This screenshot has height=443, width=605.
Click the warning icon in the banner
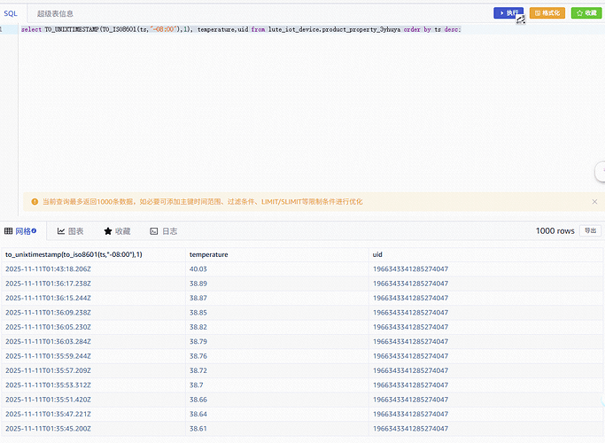point(35,202)
